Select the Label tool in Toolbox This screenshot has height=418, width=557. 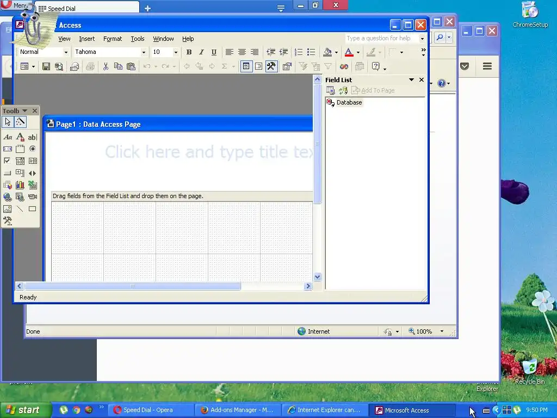(x=8, y=137)
